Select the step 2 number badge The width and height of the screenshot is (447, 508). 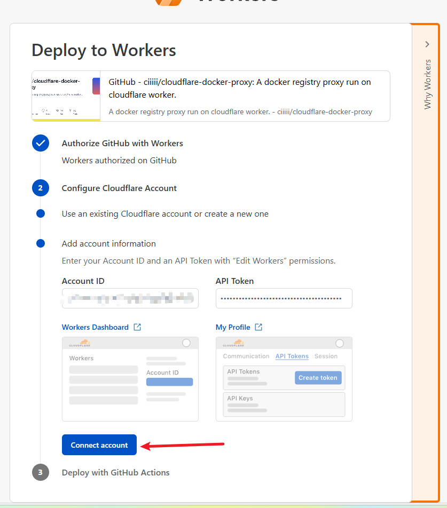pyautogui.click(x=41, y=188)
